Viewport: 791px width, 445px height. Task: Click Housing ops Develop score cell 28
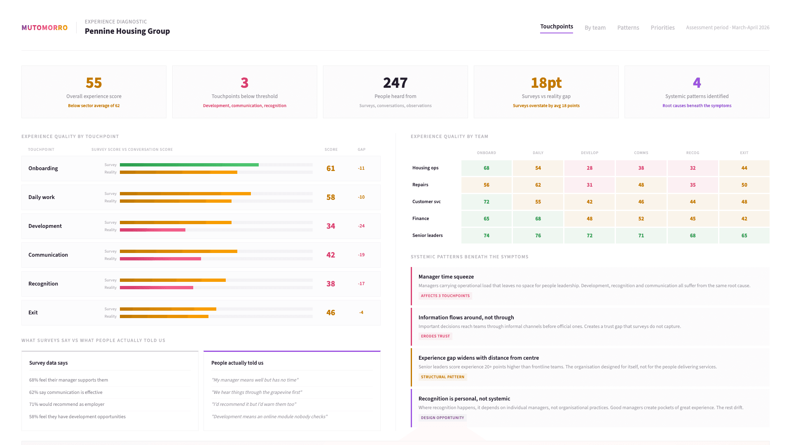589,168
